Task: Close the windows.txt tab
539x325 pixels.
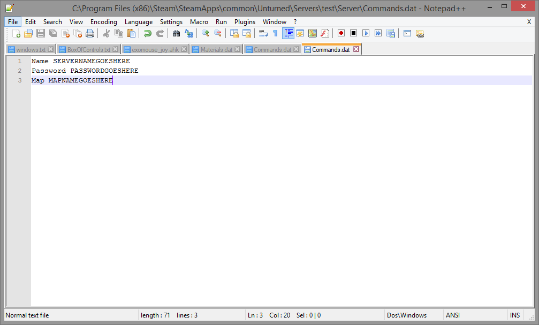Action: [50, 49]
